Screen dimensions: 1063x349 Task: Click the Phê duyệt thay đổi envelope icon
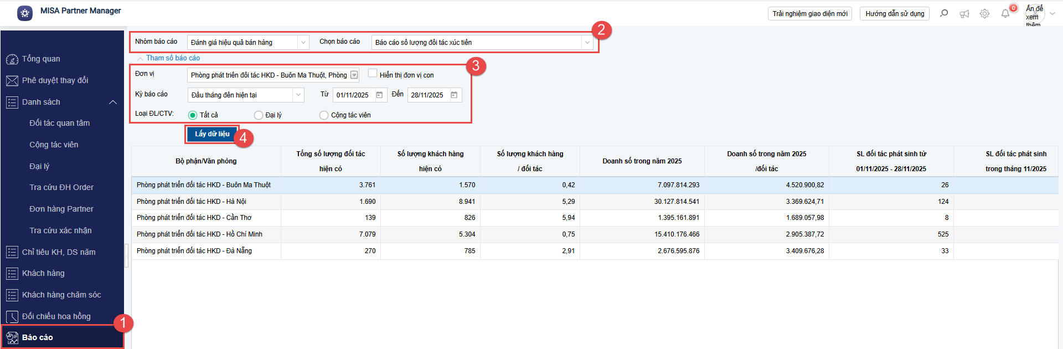[12, 81]
